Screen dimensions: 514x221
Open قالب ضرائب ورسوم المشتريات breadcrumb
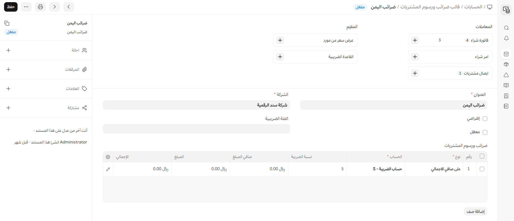[x=430, y=7]
